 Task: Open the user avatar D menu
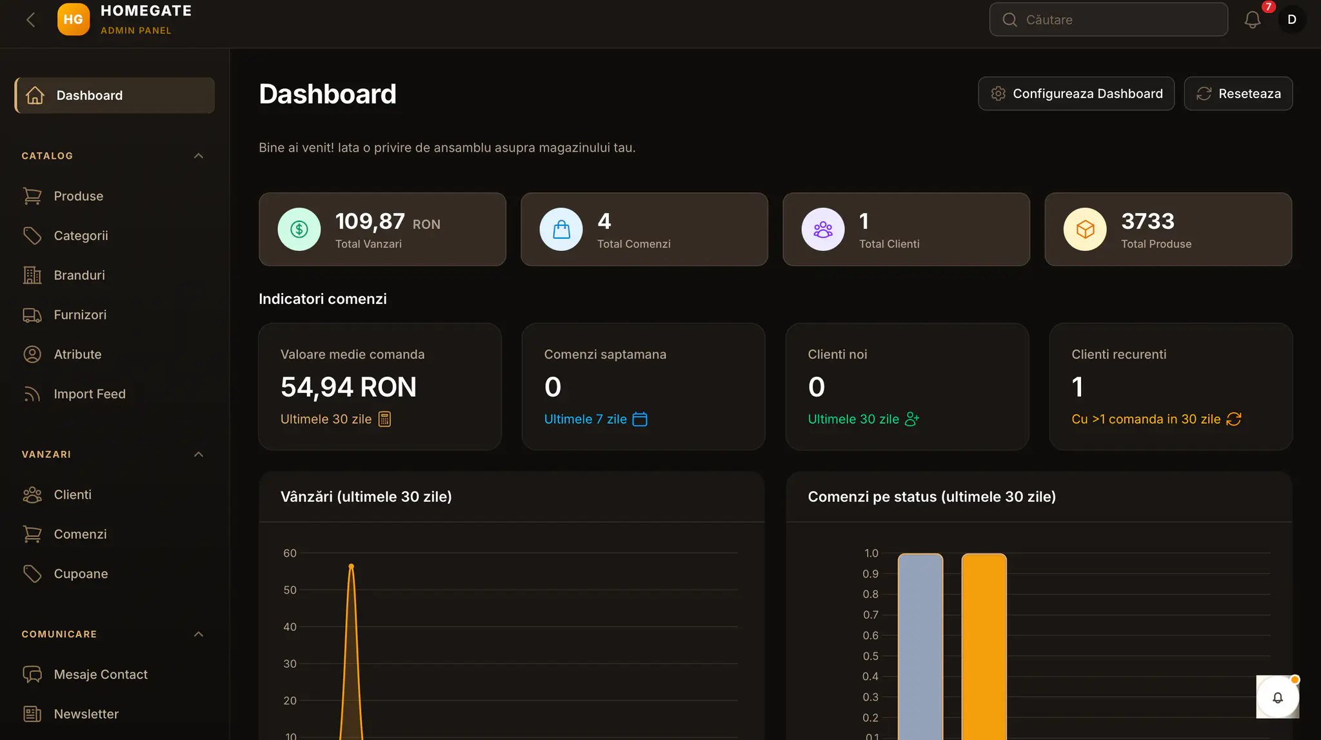1291,20
